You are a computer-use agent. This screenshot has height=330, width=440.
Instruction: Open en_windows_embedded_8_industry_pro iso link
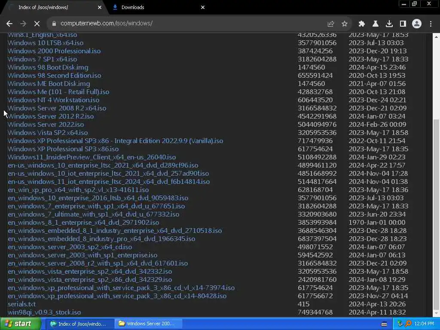(x=101, y=238)
